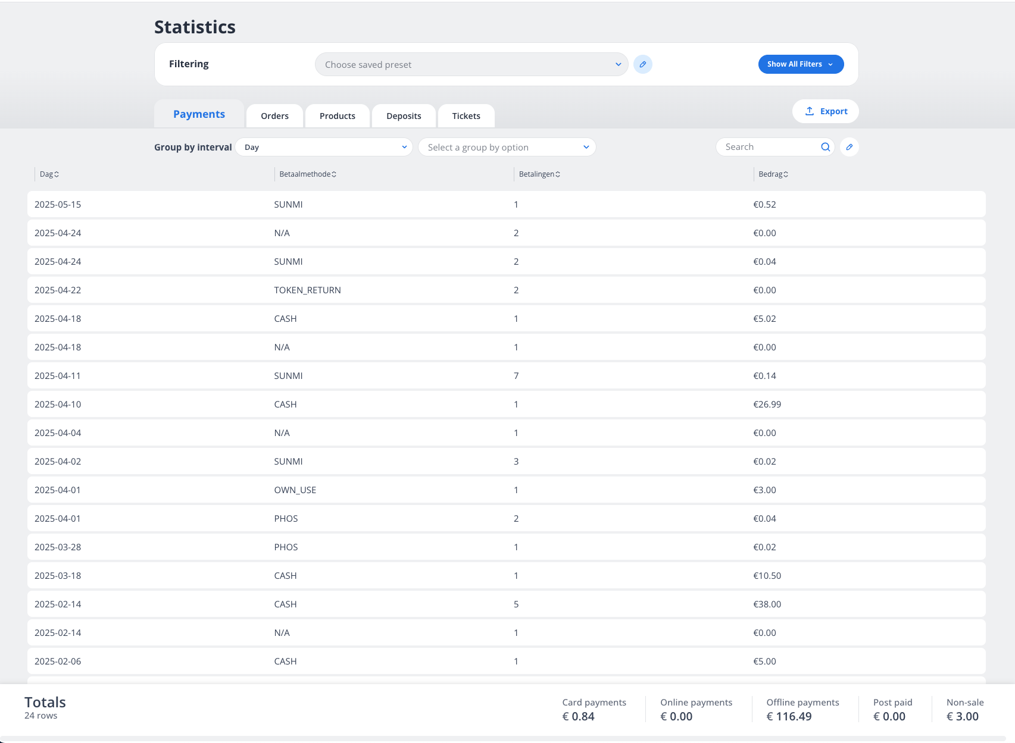Switch to the Orders tab
This screenshot has width=1015, height=743.
coord(274,115)
